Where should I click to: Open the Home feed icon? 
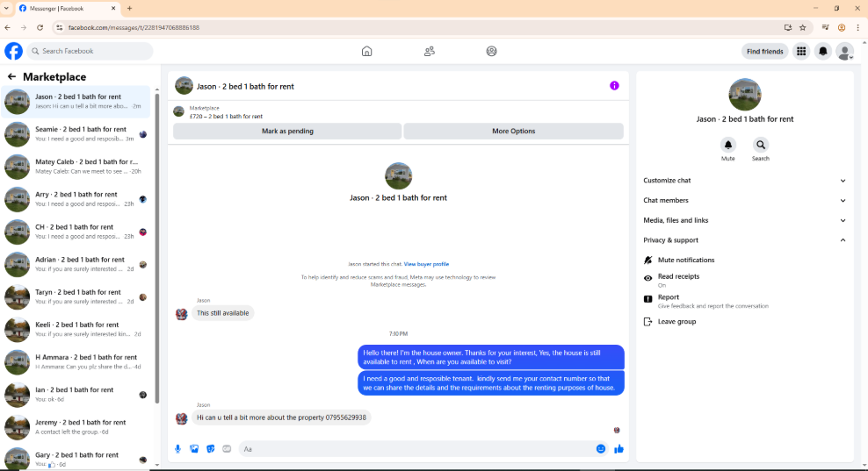coord(366,51)
